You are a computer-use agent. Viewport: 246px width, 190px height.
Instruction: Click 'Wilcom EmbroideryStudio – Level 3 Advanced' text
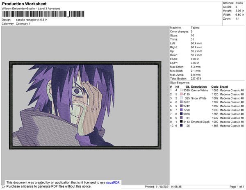tap(31, 9)
